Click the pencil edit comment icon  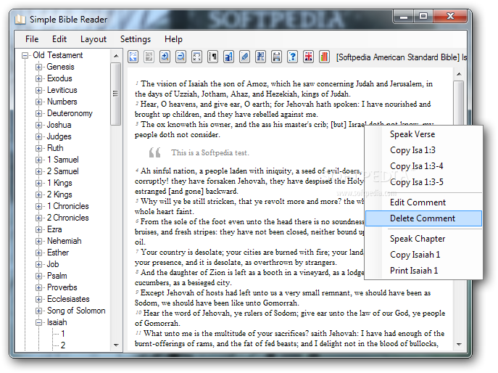click(x=244, y=57)
